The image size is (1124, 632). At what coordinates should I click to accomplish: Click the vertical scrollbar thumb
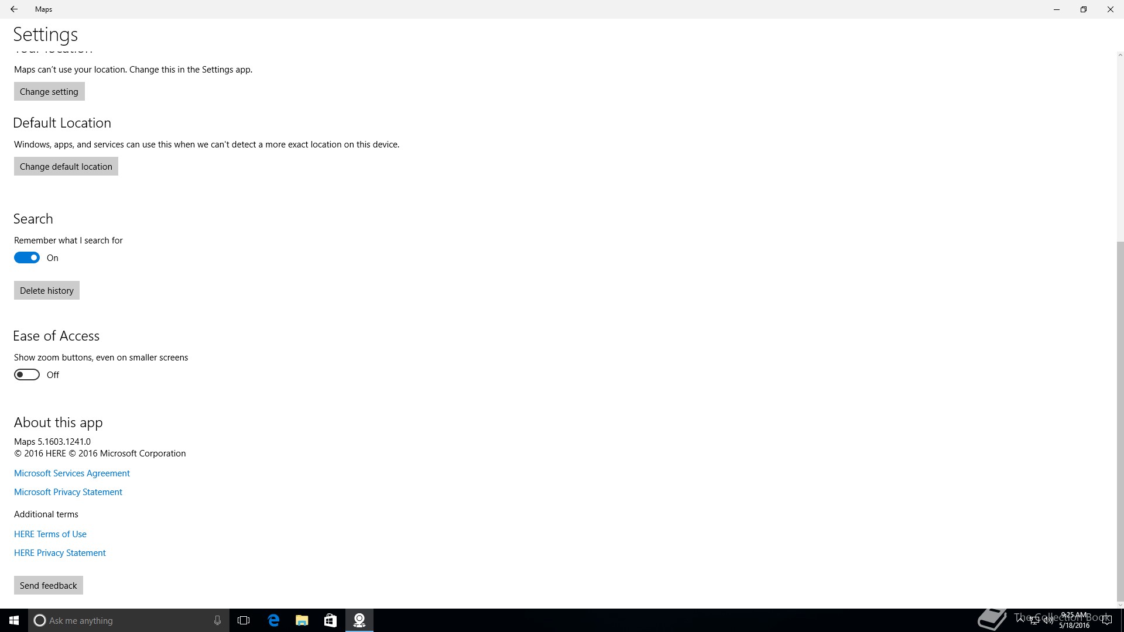(x=1120, y=421)
